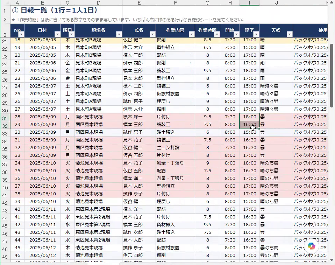Select the title cell 日報一覧
This screenshot has height=265, width=335.
click(x=66, y=10)
